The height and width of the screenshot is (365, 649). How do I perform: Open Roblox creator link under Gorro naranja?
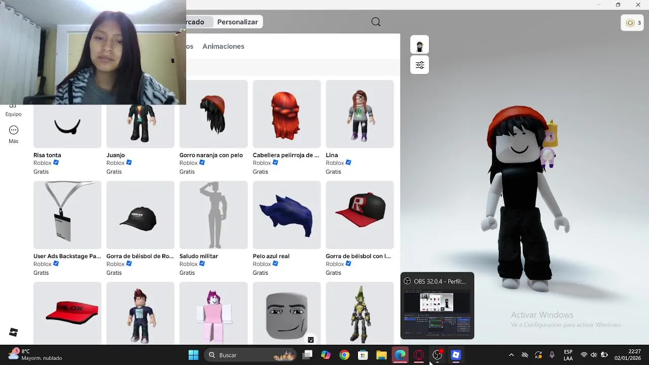click(188, 163)
